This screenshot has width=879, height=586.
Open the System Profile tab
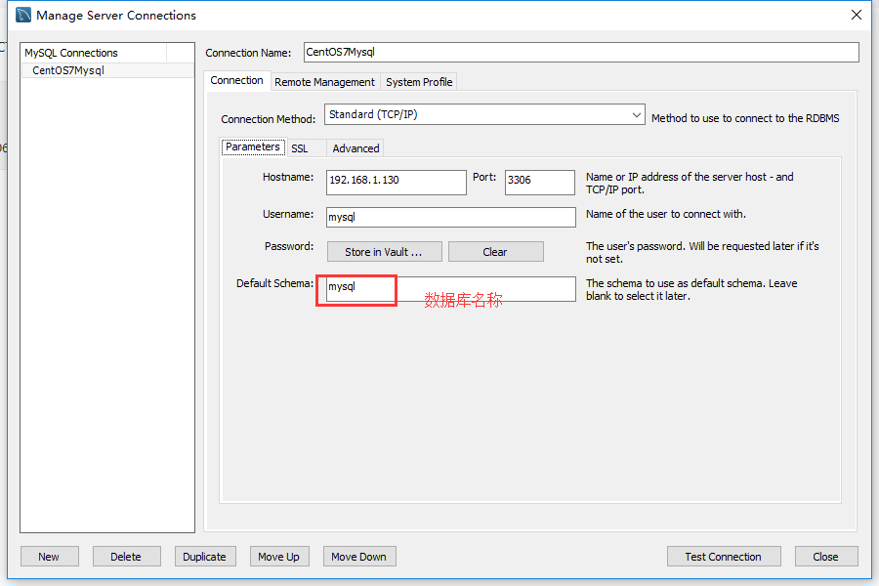(x=419, y=82)
